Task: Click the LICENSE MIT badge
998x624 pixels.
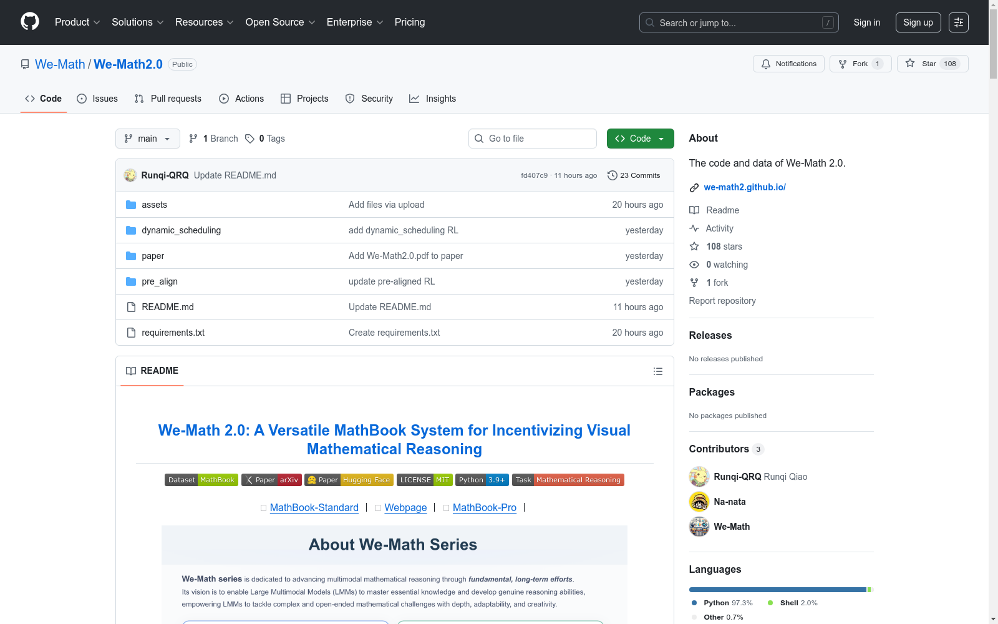Action: 425,480
